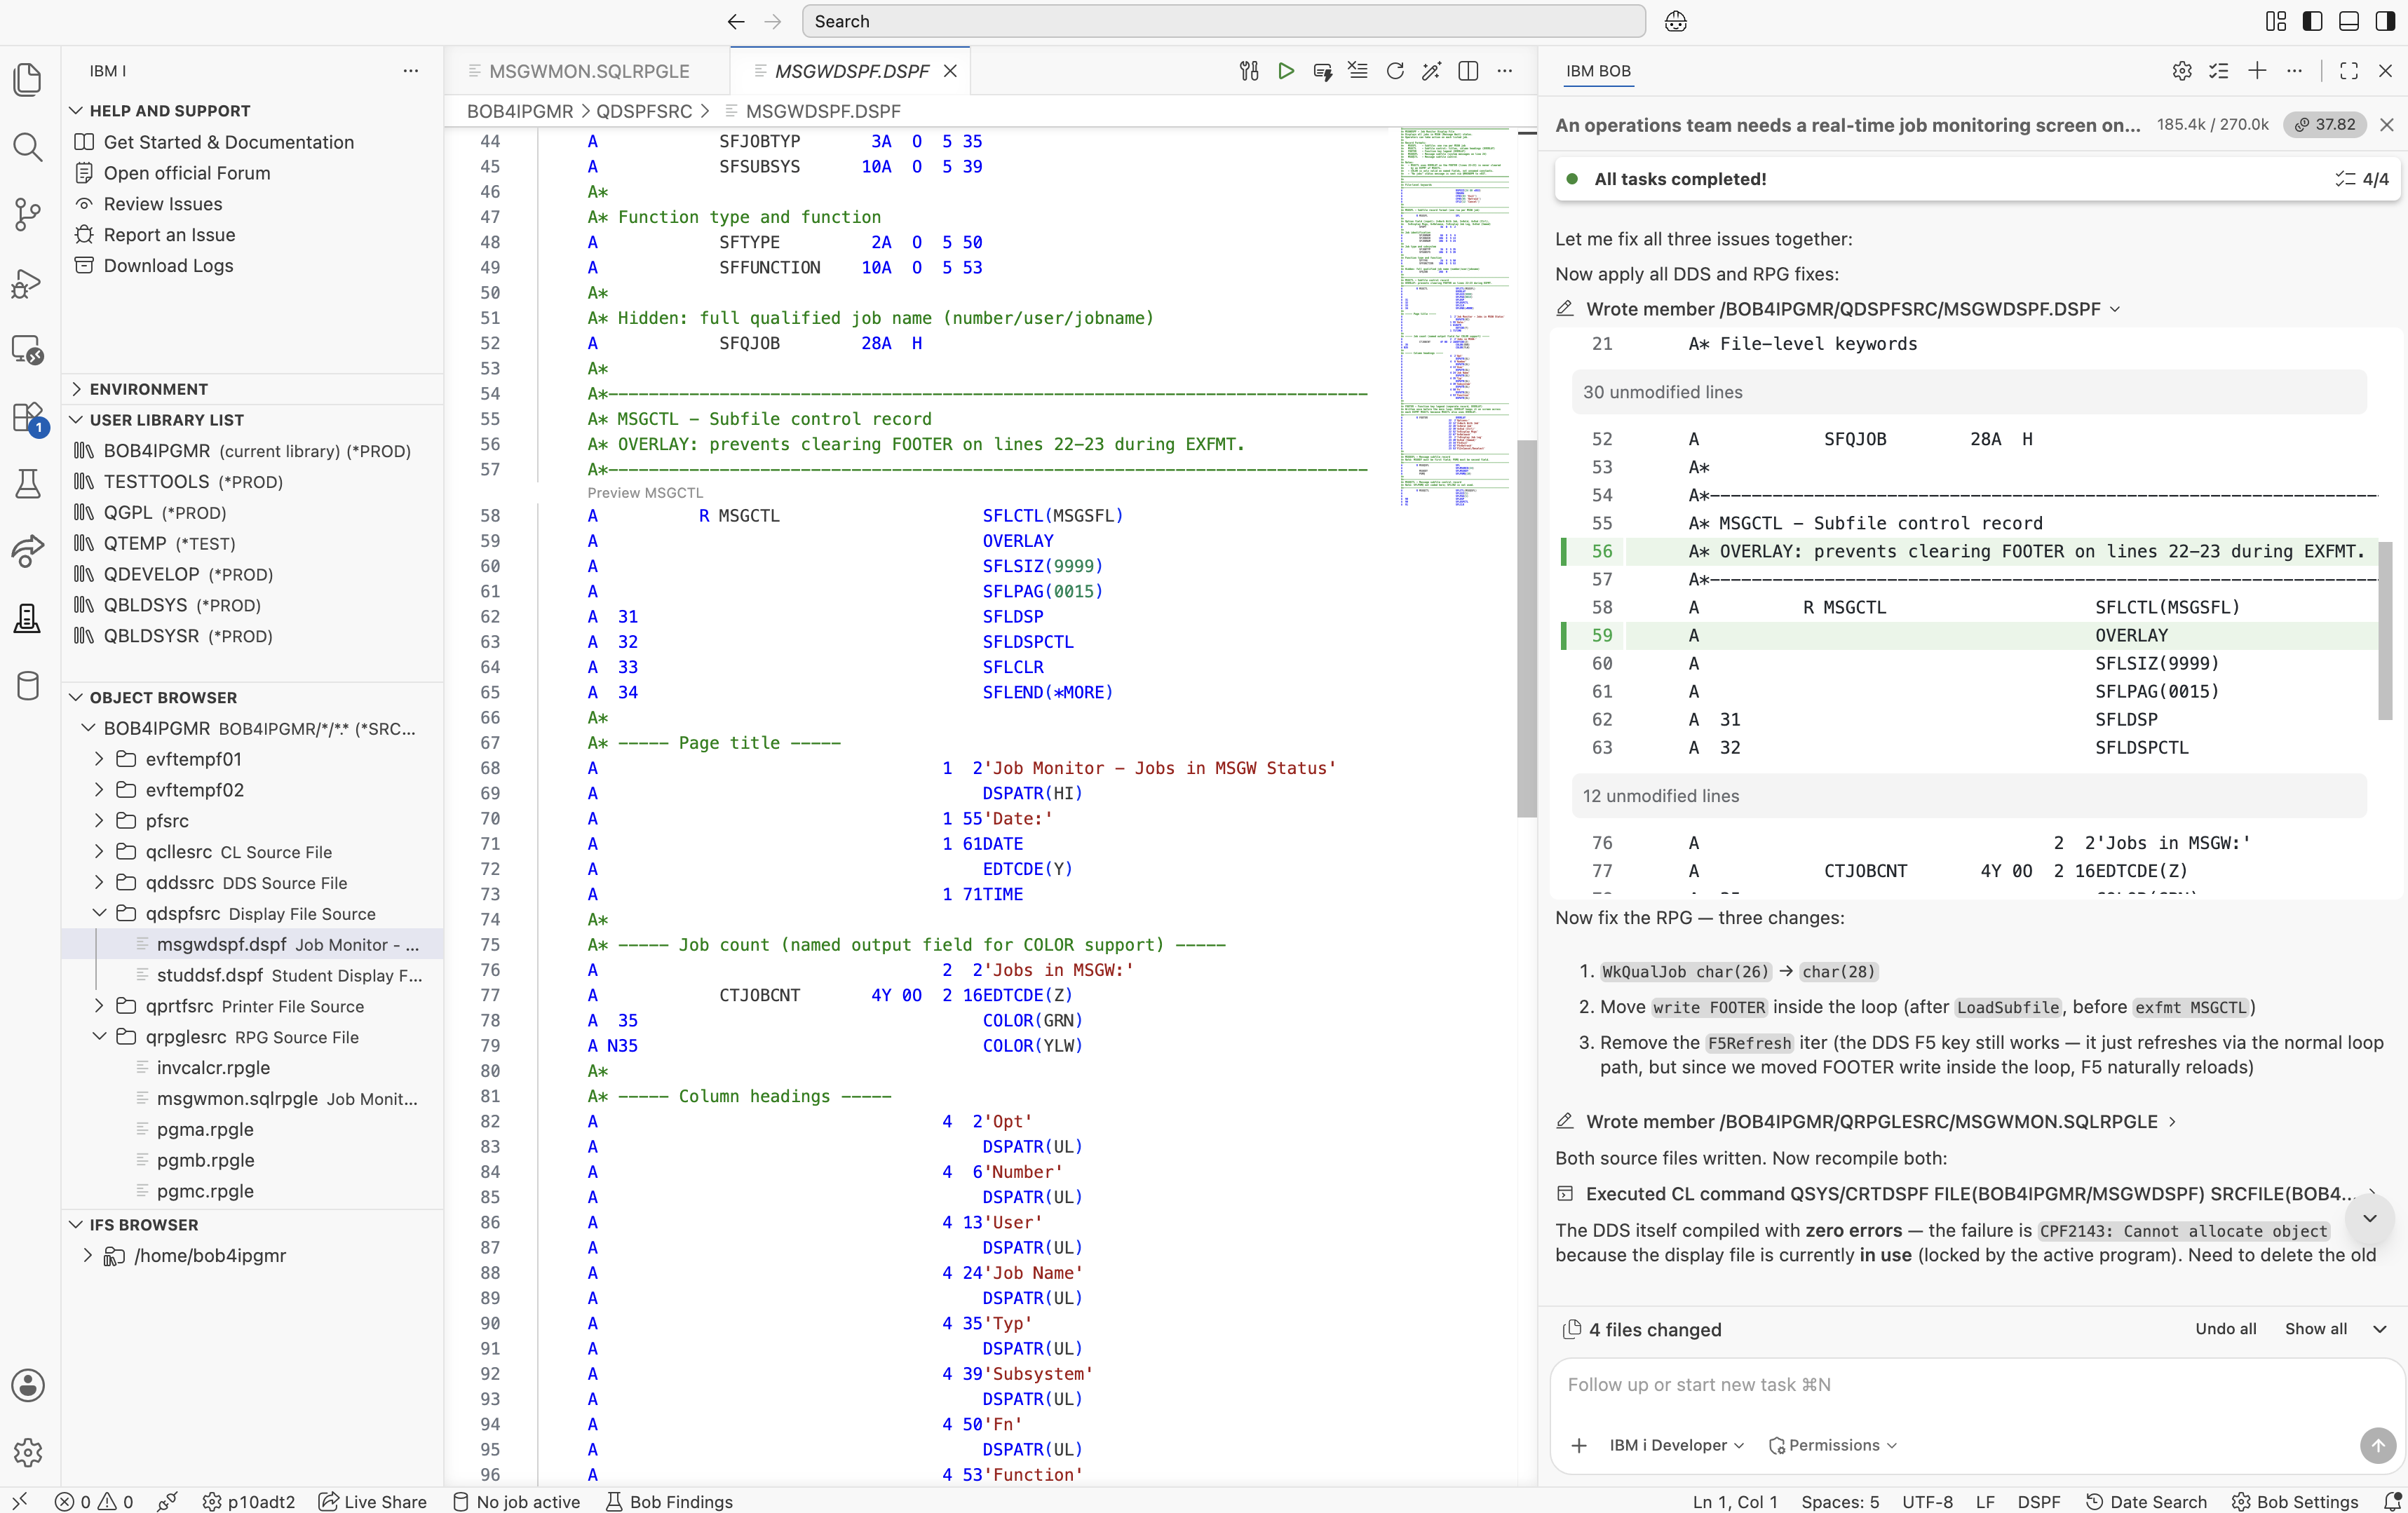Screen dimensions: 2408x1513
Task: Open the Explorer view in activity bar
Action: coord(28,79)
